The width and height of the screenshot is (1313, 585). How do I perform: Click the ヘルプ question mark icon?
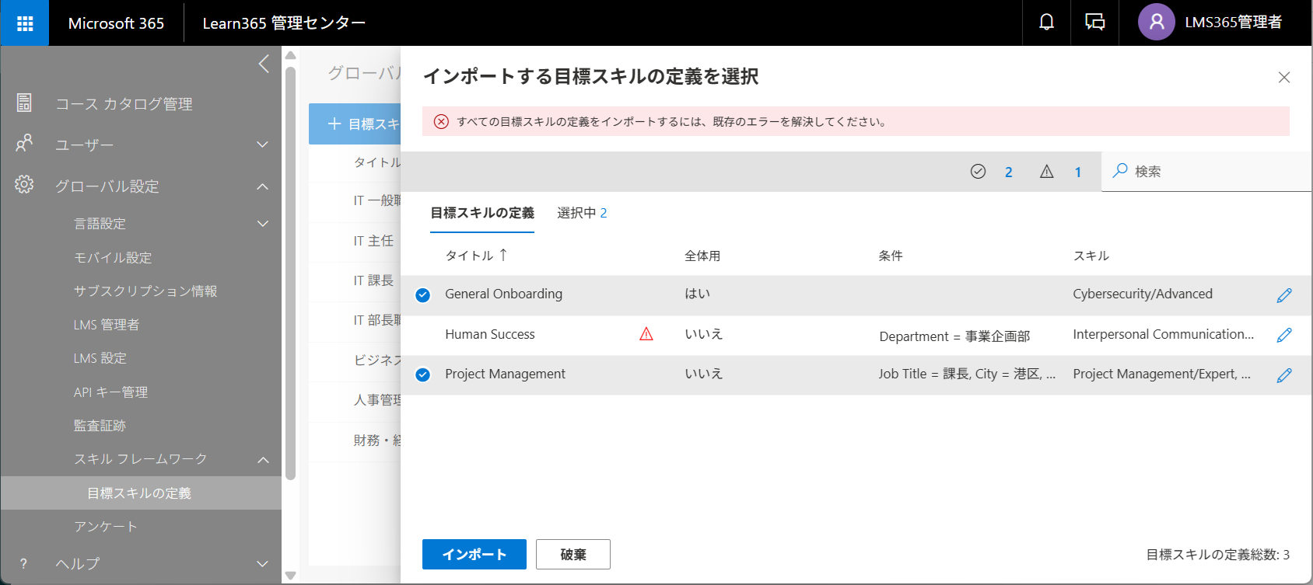23,564
